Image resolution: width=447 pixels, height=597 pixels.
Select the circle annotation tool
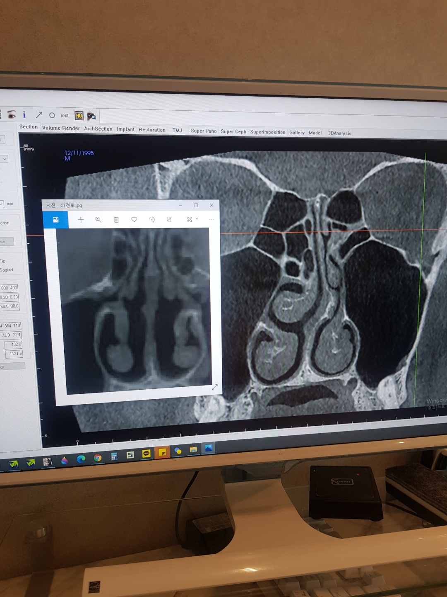point(52,115)
